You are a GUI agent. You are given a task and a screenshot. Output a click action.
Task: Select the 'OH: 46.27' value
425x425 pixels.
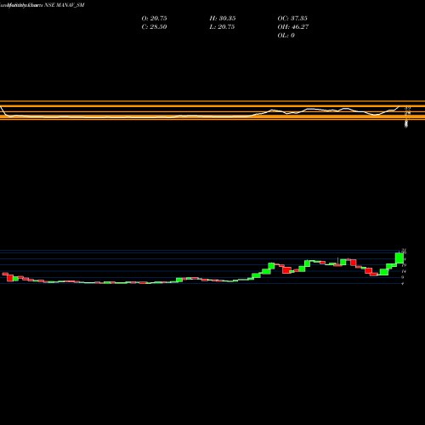293,27
